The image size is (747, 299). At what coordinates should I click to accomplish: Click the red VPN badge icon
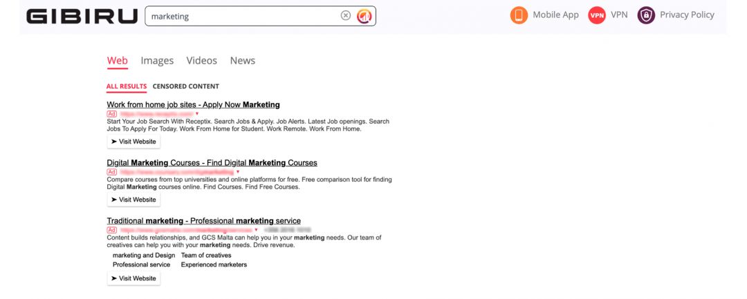click(x=596, y=15)
